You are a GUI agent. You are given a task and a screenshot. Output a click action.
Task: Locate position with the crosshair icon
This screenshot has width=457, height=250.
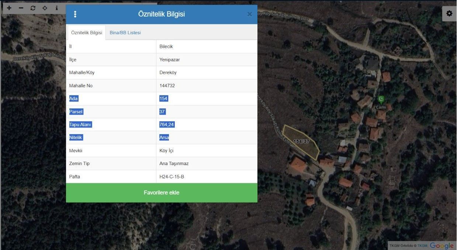pyautogui.click(x=45, y=8)
